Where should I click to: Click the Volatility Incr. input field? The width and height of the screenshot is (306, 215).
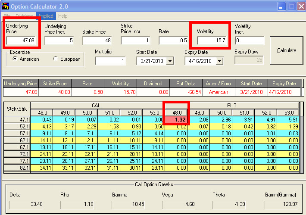[x=249, y=41]
